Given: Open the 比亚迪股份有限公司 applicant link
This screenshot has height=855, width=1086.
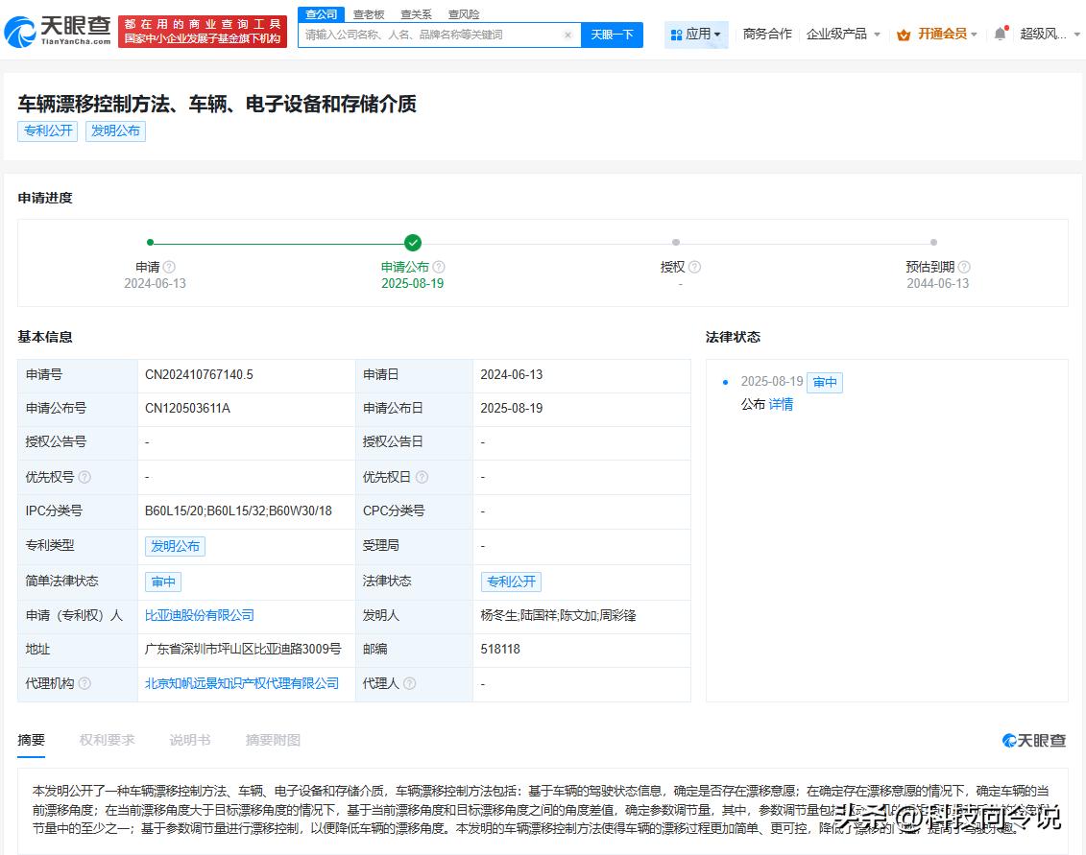Looking at the screenshot, I should (200, 615).
